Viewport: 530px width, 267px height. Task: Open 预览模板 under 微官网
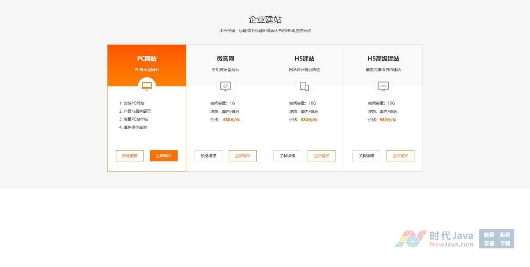coord(208,156)
